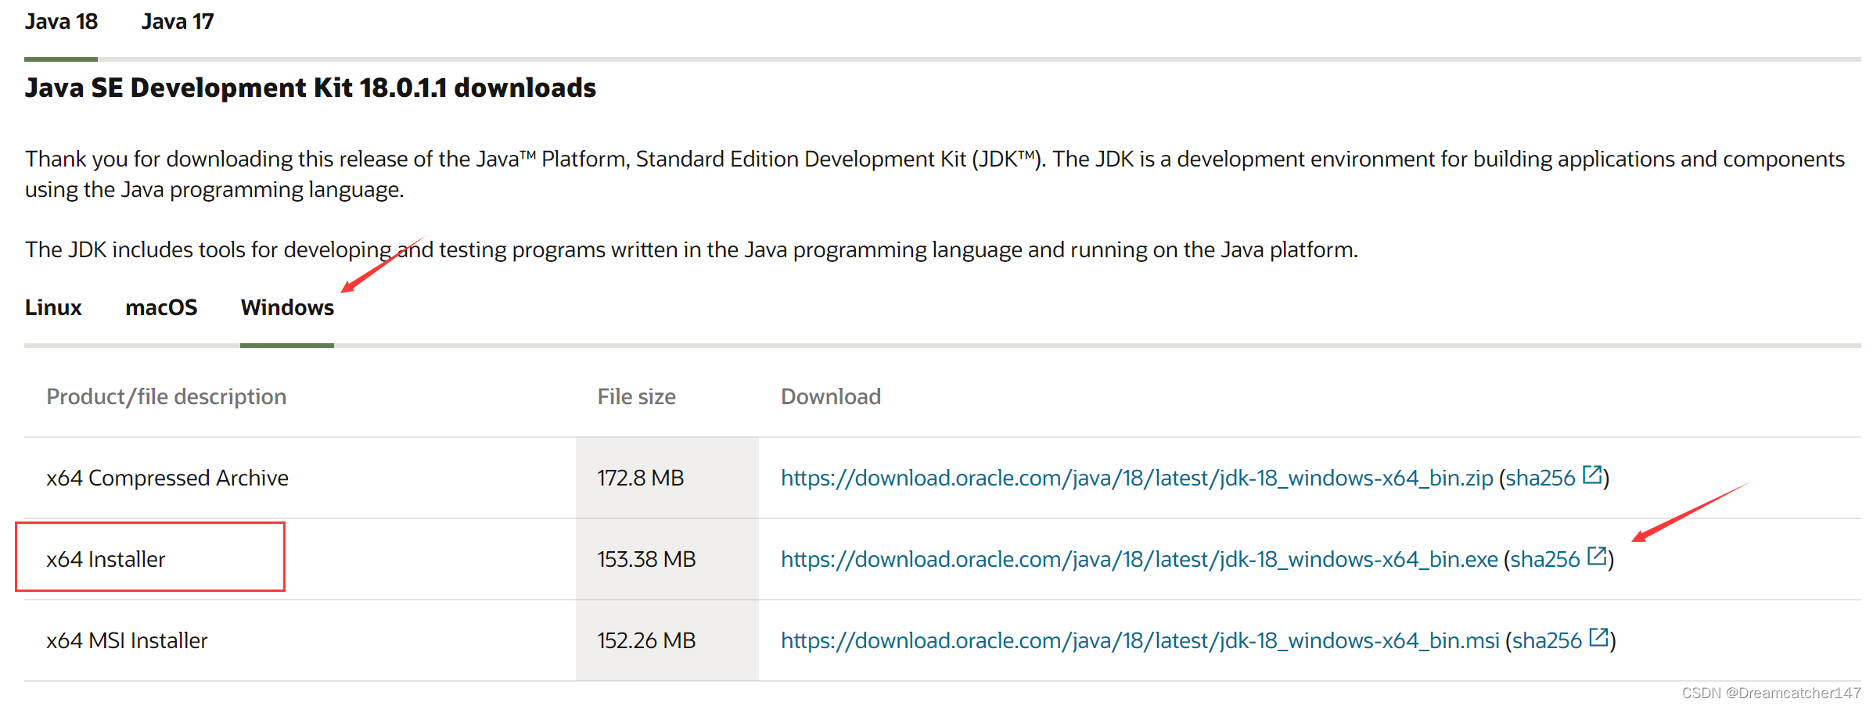Open sha256 link for the exe installer

click(1545, 559)
